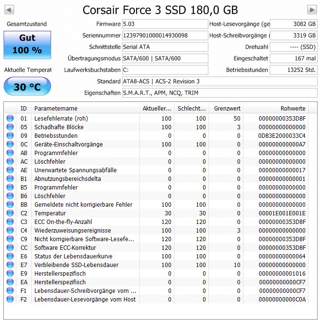
Task: Click the Laufwerksbuchstaben field C:
Action: [x=165, y=70]
